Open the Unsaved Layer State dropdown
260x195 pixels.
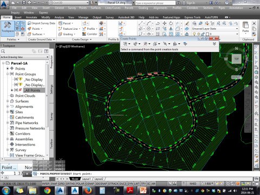(215, 29)
